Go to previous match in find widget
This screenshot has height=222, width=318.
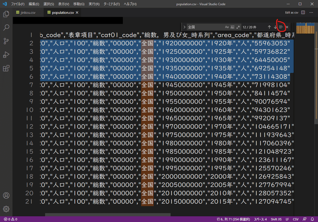point(270,27)
